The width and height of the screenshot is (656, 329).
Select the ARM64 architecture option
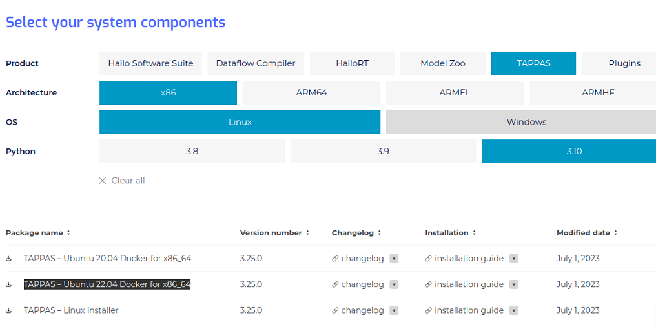pos(311,93)
